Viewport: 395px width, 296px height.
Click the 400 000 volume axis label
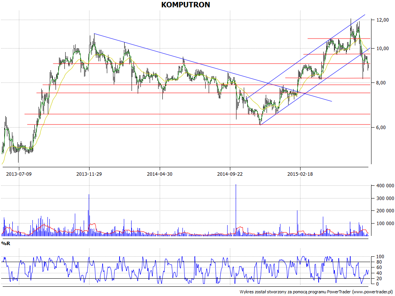(385, 186)
